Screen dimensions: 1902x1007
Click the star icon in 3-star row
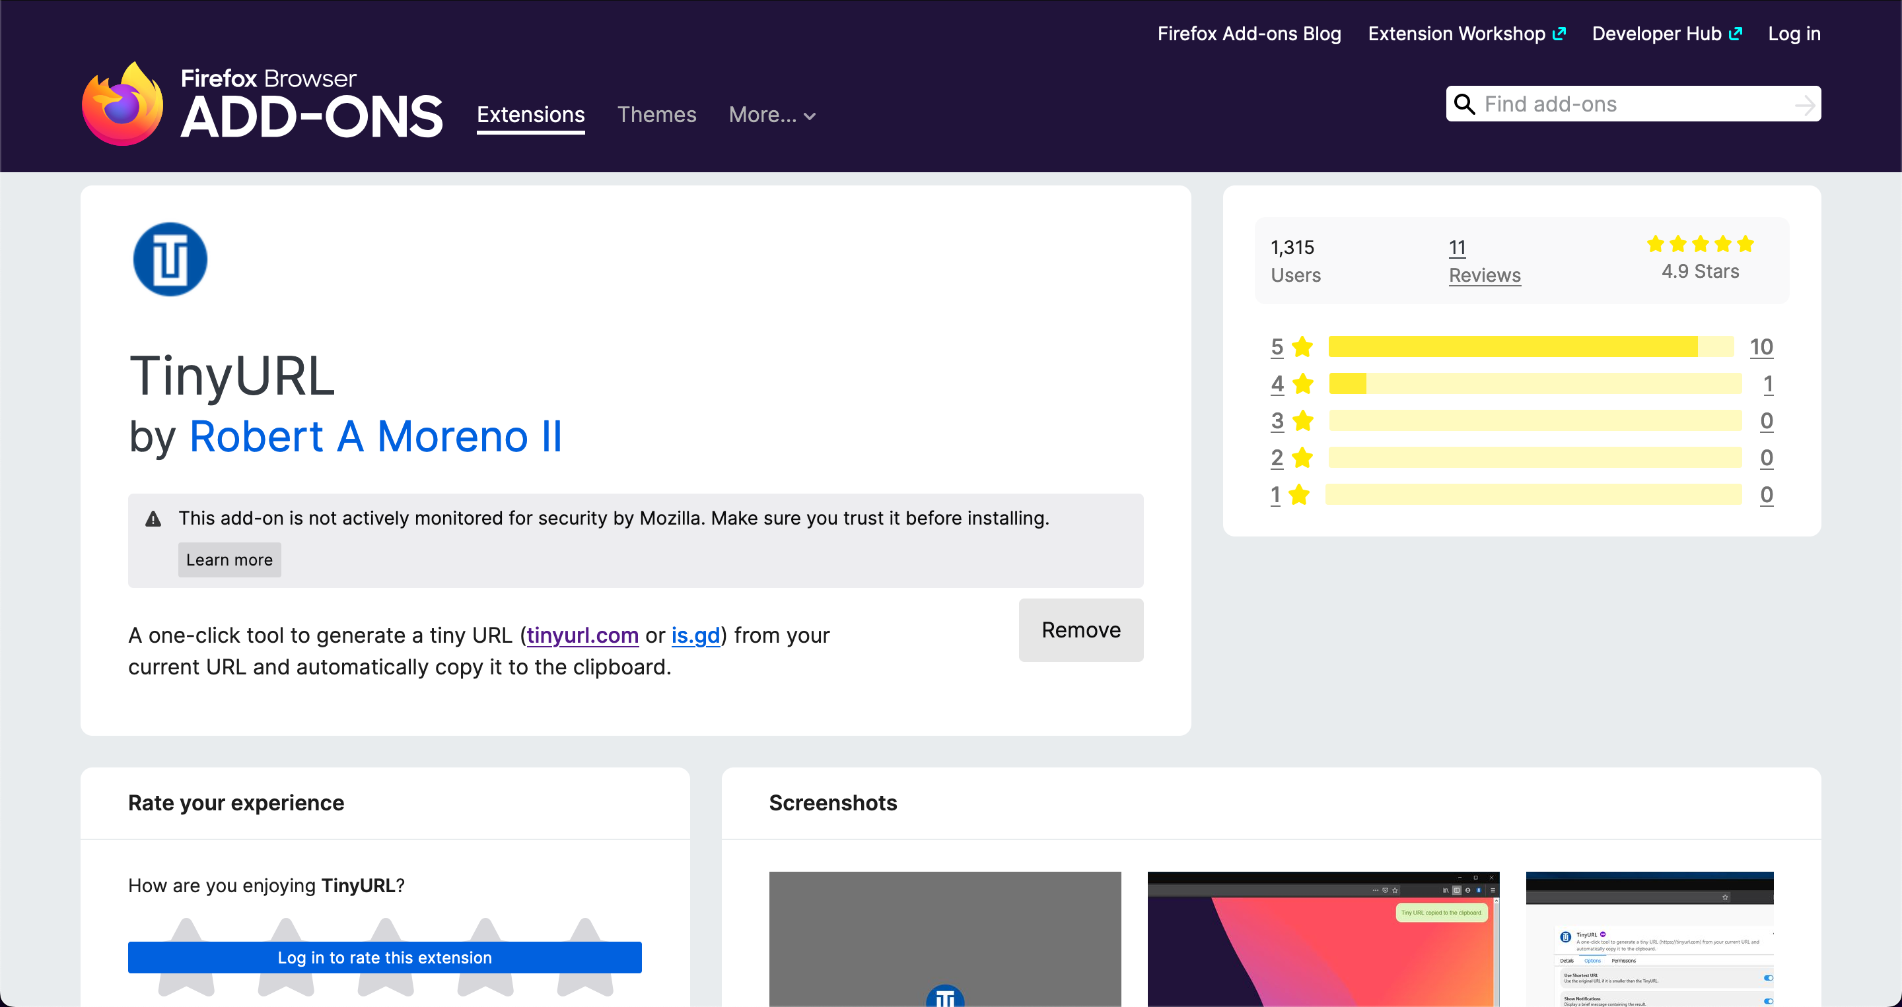coord(1303,420)
